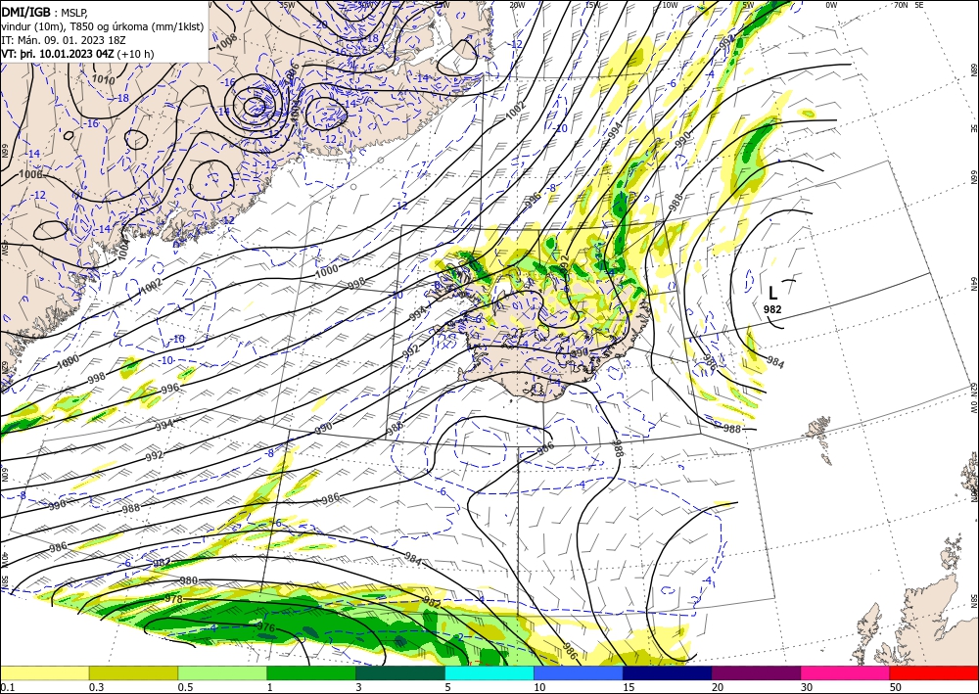Click the legend value '15'
This screenshot has height=694, width=979.
629,687
